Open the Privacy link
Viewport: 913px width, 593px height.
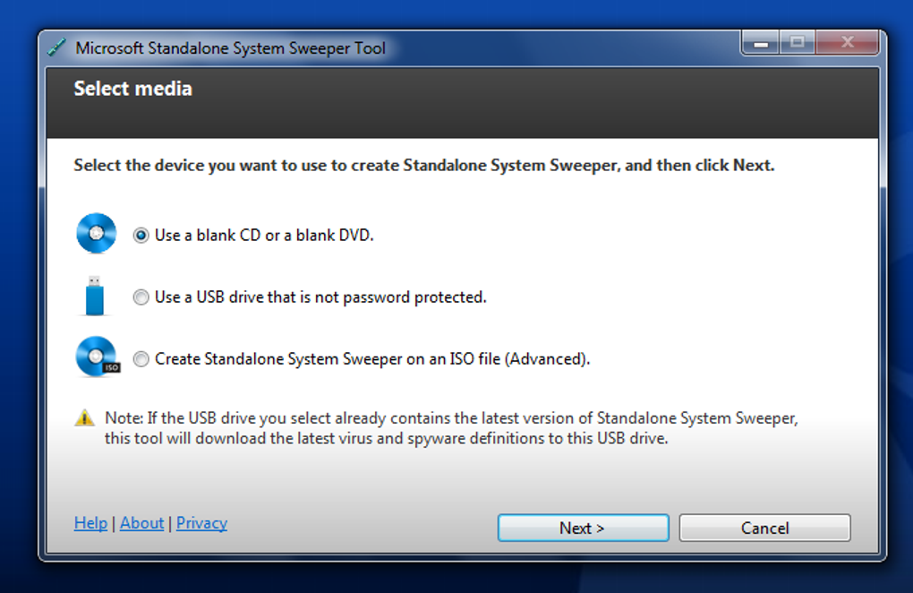201,523
